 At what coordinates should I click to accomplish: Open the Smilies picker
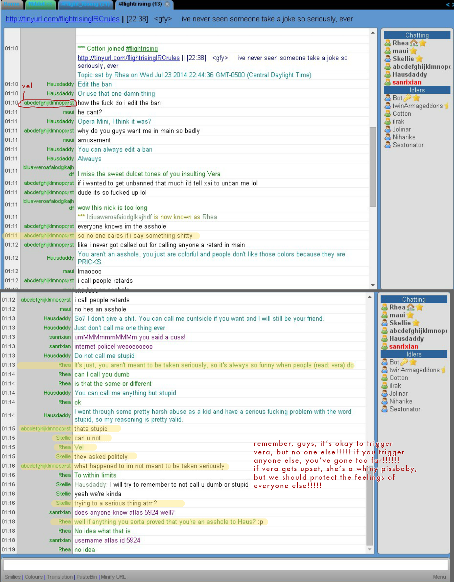tap(12, 577)
